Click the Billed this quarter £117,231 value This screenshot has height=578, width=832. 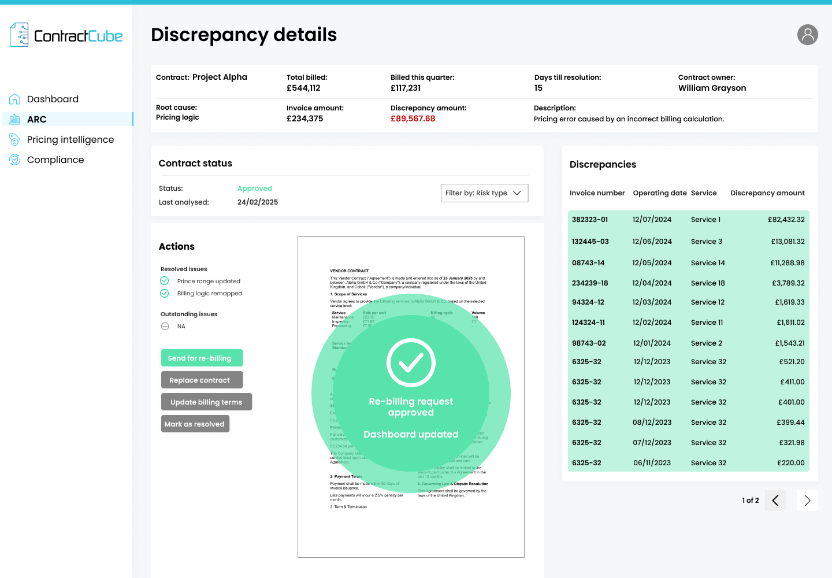point(406,88)
